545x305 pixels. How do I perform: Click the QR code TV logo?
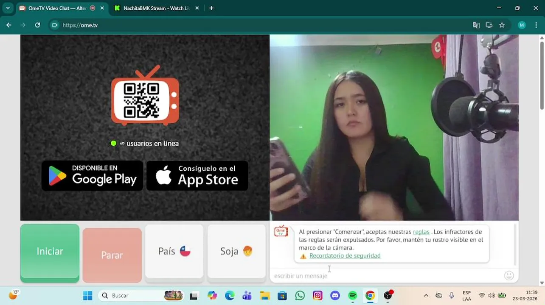pyautogui.click(x=145, y=96)
